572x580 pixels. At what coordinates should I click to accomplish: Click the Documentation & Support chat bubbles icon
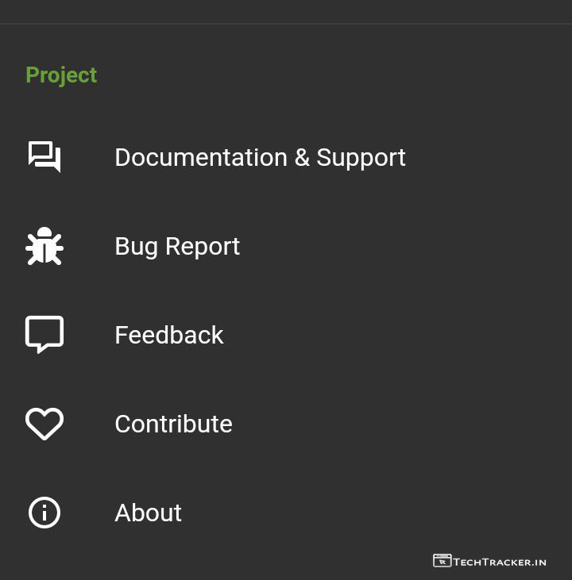(x=44, y=156)
